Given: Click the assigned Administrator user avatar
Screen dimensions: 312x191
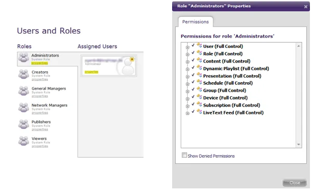Looking at the screenshot, I should [128, 66].
